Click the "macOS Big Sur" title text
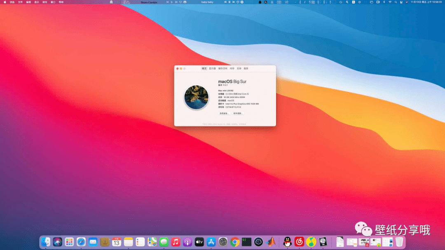 pyautogui.click(x=232, y=81)
